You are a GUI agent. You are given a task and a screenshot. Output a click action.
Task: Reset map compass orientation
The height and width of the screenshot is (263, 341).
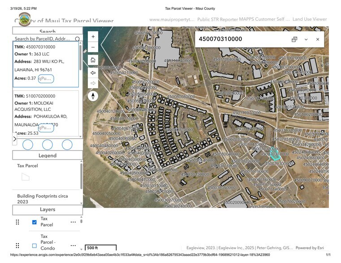93,96
